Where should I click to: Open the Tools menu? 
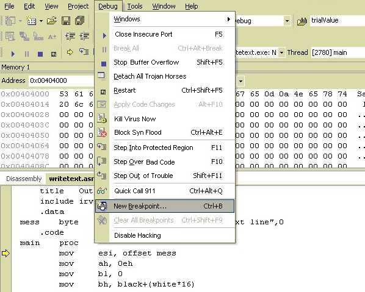pos(134,6)
